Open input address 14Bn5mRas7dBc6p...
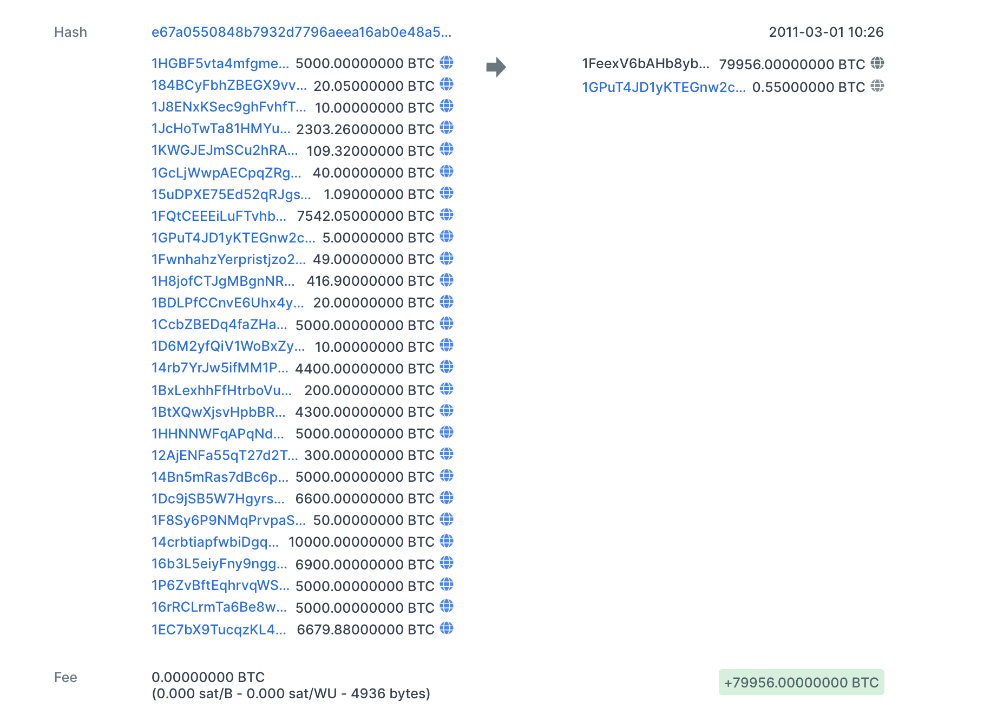Screen dimensions: 997x721 (220, 477)
